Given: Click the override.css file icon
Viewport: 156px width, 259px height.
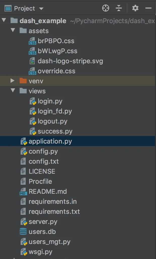Looking at the screenshot, I should coord(32,71).
